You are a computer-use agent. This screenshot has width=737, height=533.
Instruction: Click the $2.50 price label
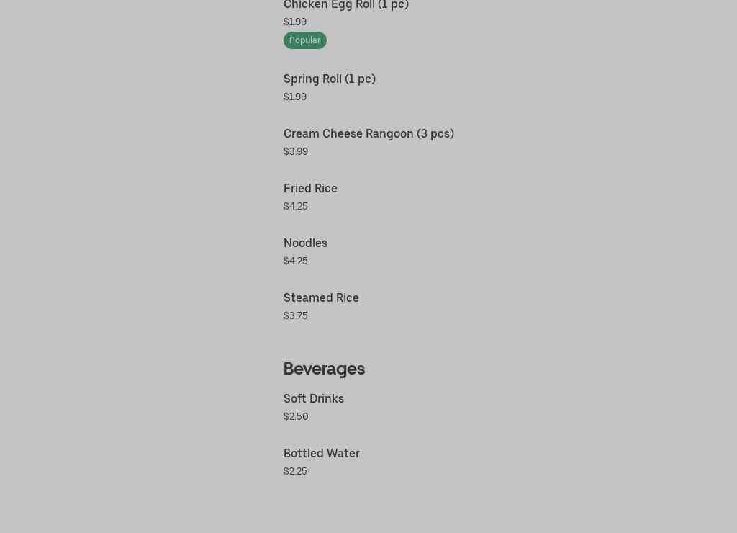pos(296,417)
